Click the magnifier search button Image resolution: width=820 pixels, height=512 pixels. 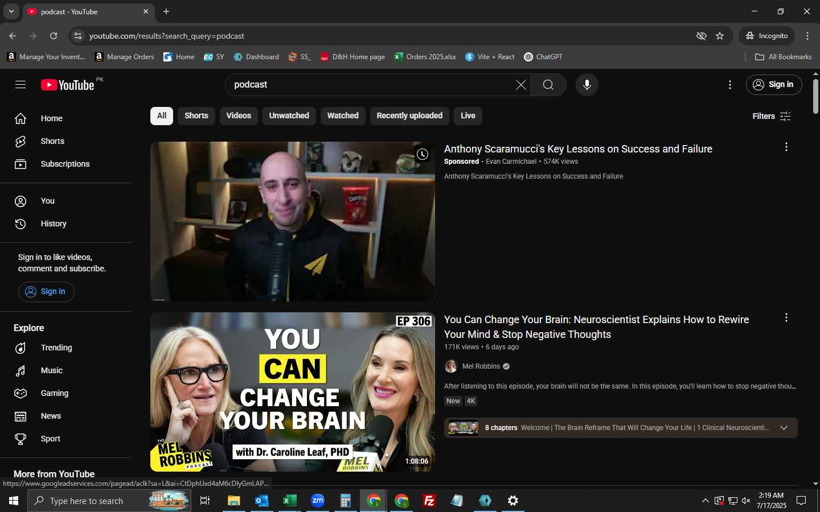(548, 85)
